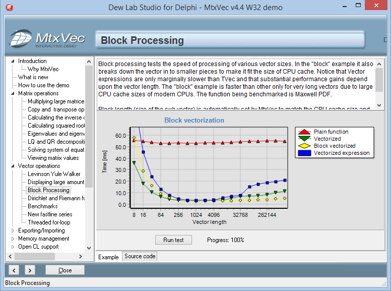Select Threaded for-loop tree item
Image resolution: width=391 pixels, height=291 pixels.
49,222
